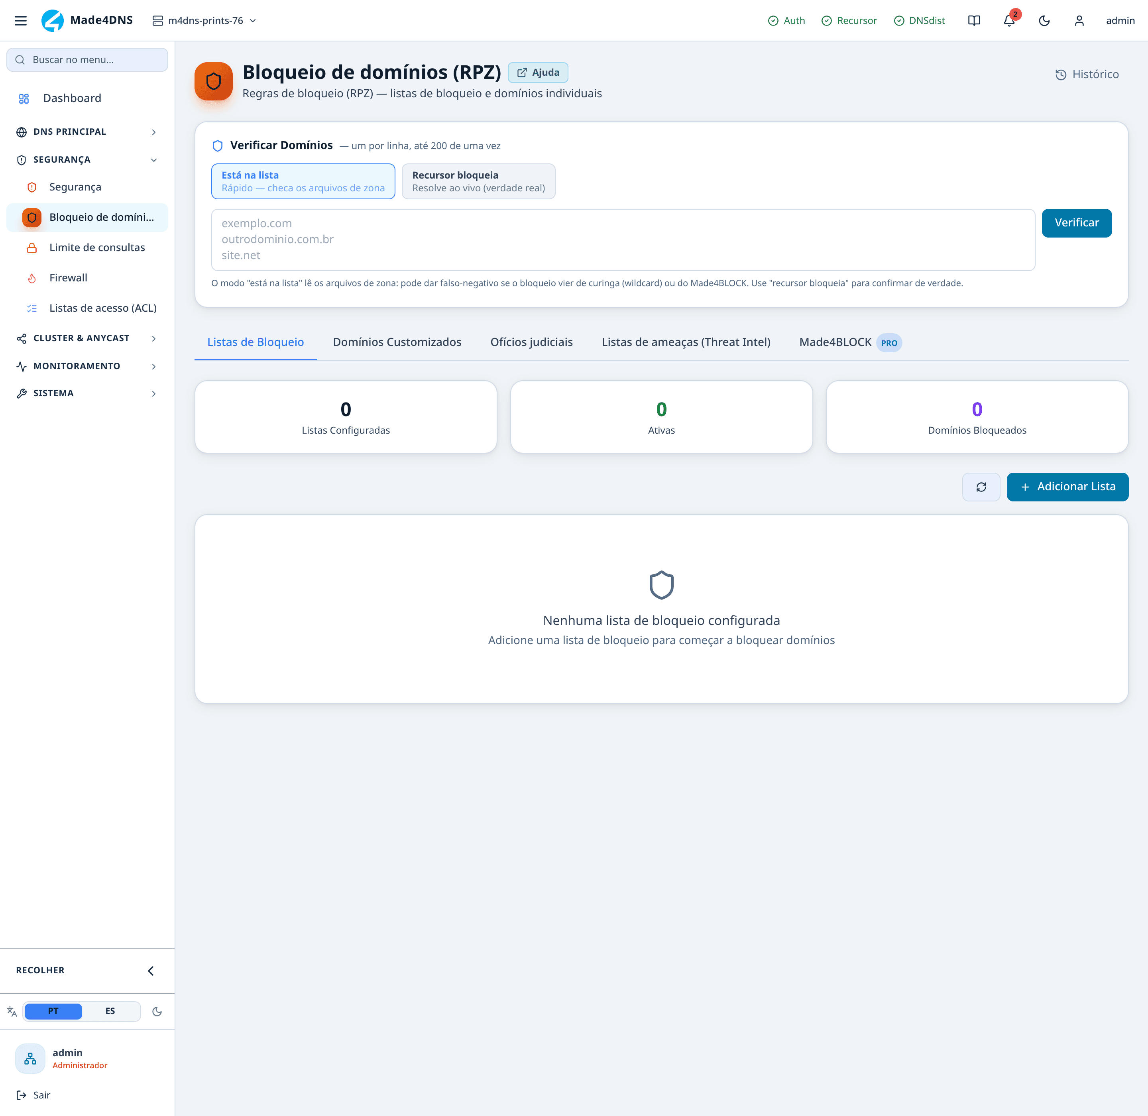Switch to Domínios Customizados tab

[x=397, y=342]
